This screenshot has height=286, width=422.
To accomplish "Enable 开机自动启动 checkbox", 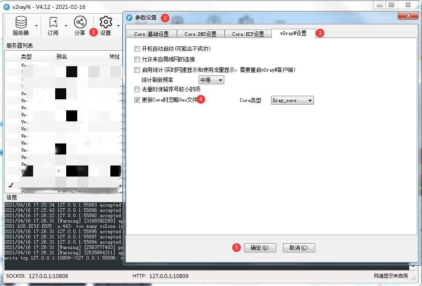I will coord(137,49).
